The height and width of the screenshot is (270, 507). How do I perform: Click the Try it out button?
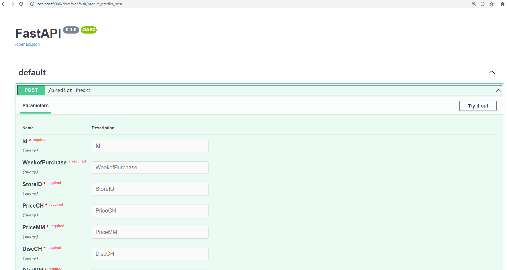tap(478, 106)
